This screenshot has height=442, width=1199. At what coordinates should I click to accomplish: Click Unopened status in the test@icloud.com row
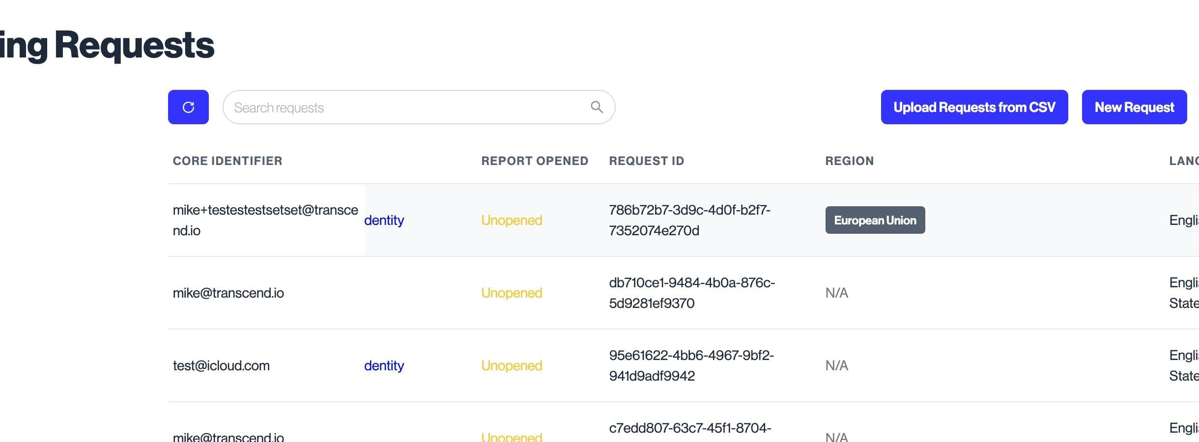(512, 365)
